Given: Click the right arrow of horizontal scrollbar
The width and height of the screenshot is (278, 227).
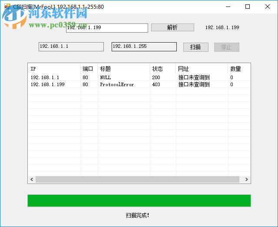Looking at the screenshot, I should (x=246, y=179).
